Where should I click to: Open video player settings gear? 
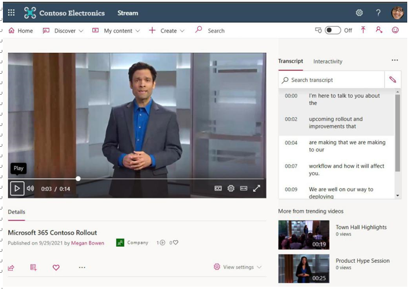[231, 189]
